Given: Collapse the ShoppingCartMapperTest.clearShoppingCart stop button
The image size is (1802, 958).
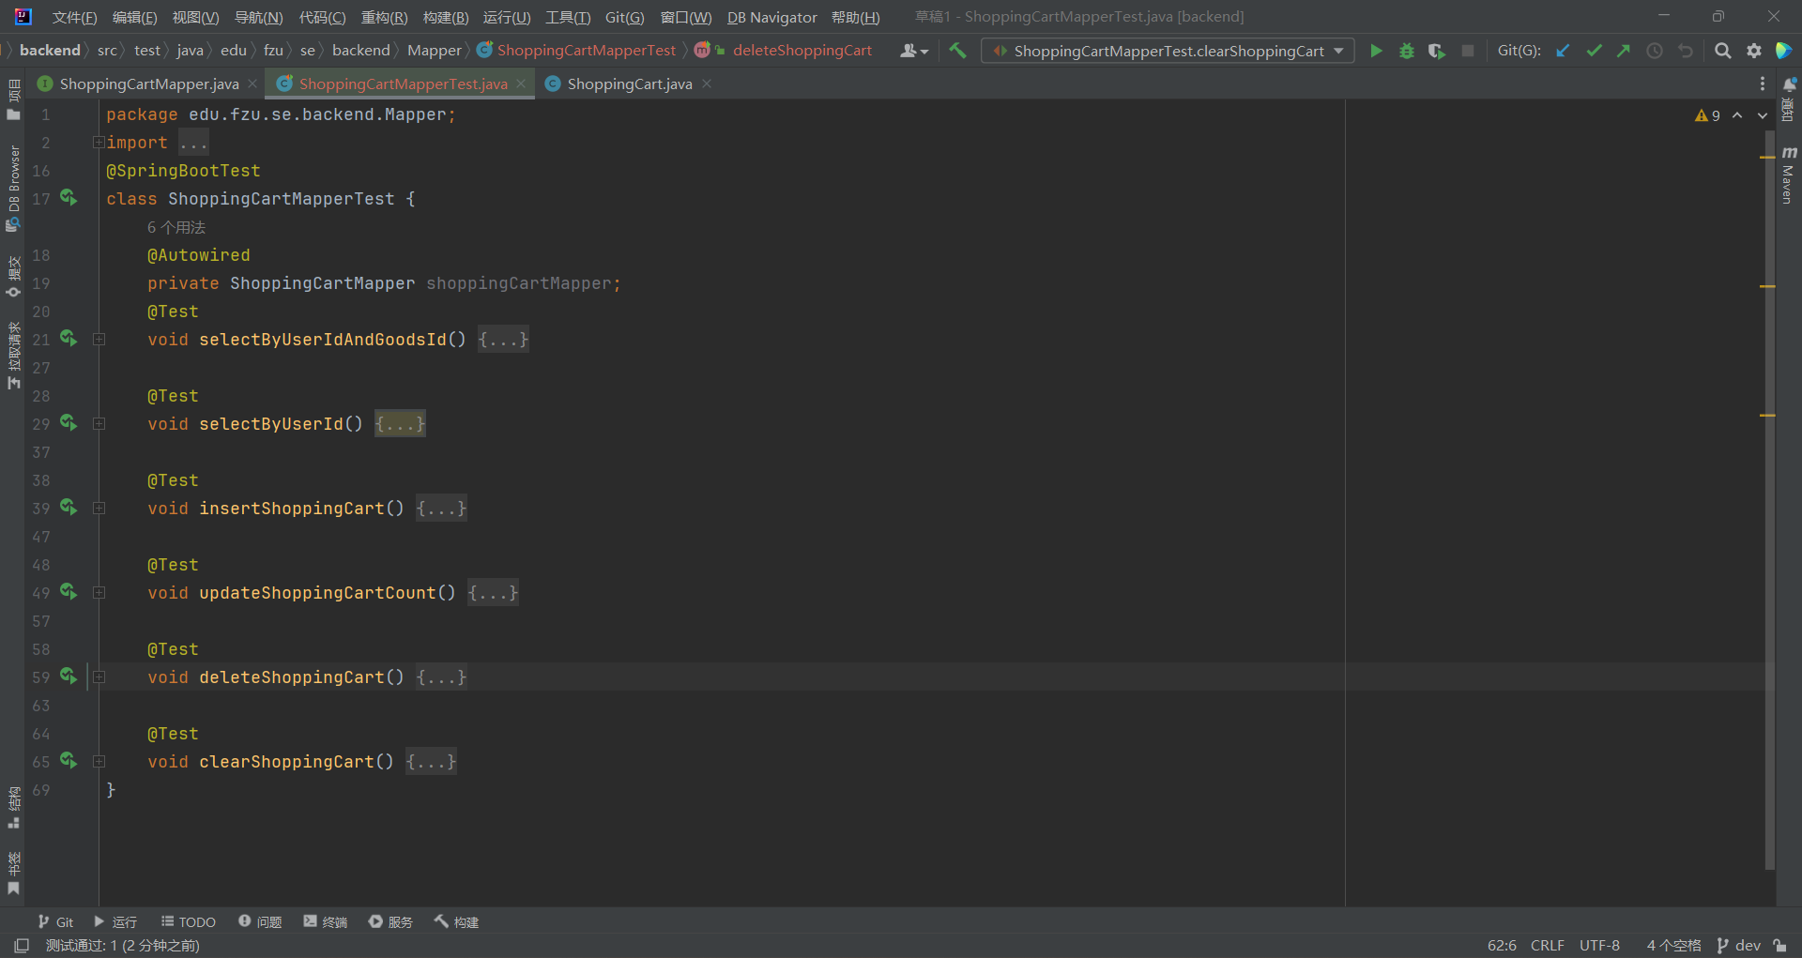Looking at the screenshot, I should [1467, 51].
